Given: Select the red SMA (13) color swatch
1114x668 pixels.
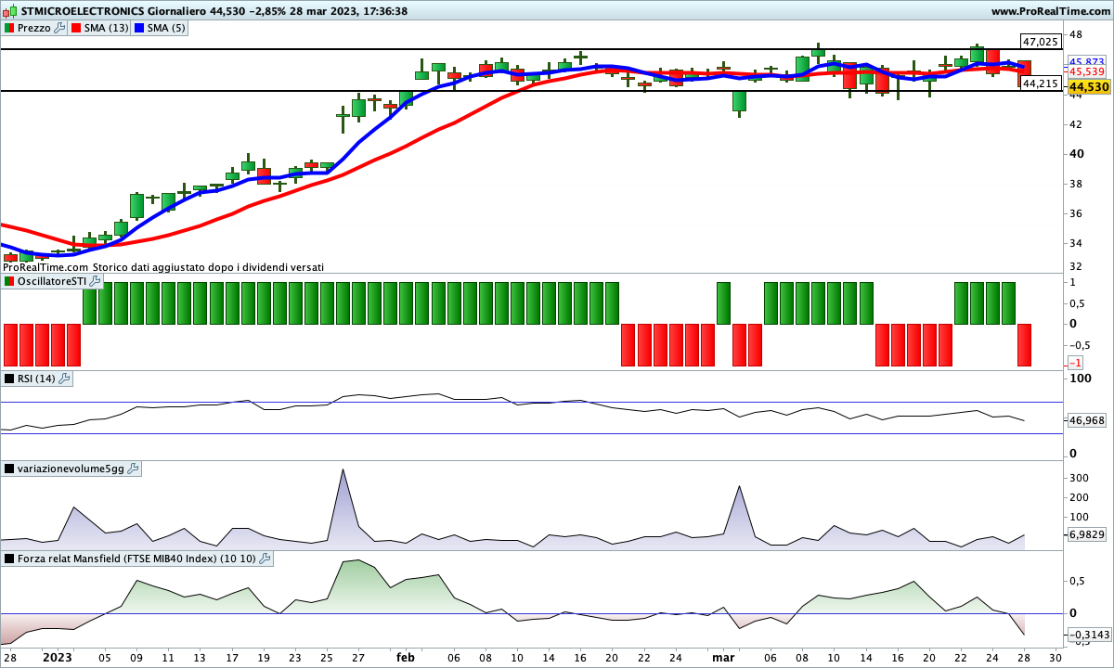Looking at the screenshot, I should click(x=77, y=28).
